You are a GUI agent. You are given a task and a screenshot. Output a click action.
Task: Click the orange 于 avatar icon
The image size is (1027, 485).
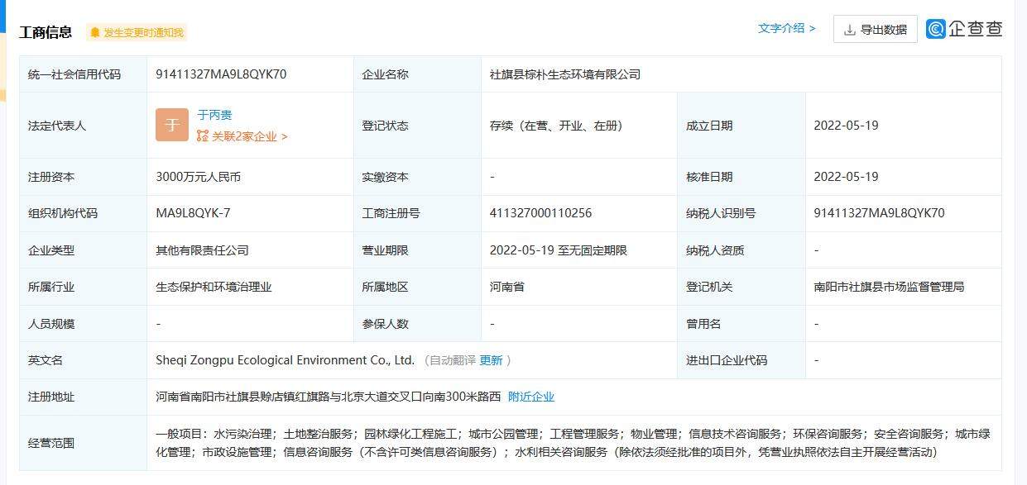(x=171, y=125)
